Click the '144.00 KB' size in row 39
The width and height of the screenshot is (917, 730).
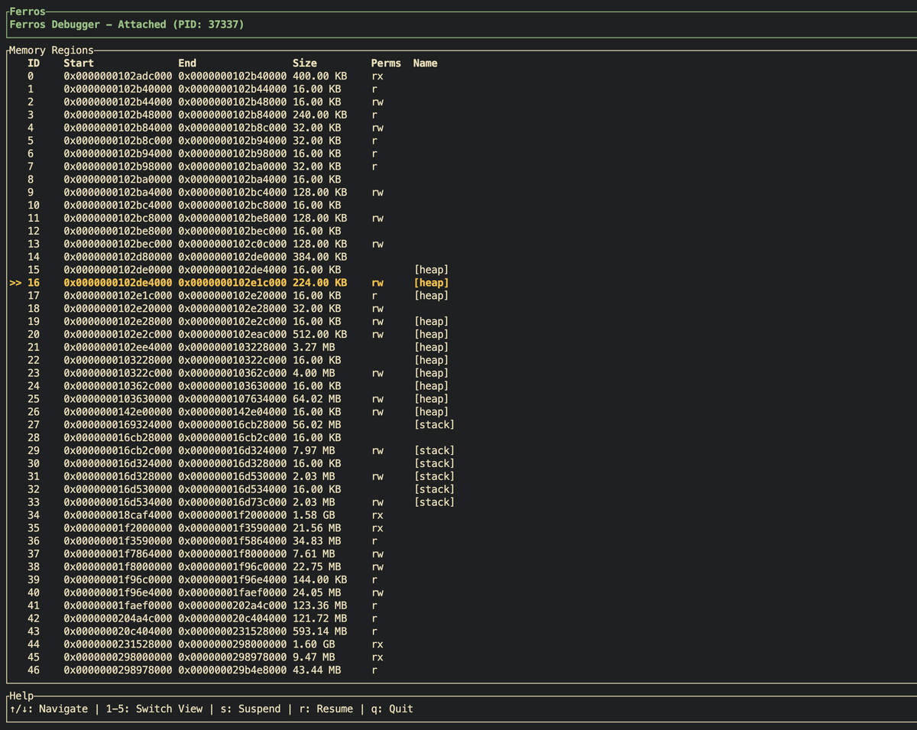pyautogui.click(x=320, y=579)
